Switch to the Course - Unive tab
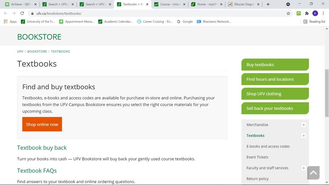Screen dimensions: 329x185 click(170, 4)
